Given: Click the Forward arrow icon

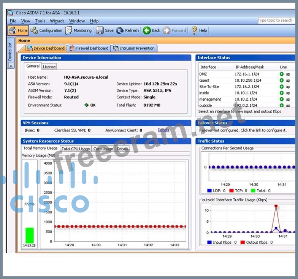Looking at the screenshot, I should pyautogui.click(x=166, y=30).
